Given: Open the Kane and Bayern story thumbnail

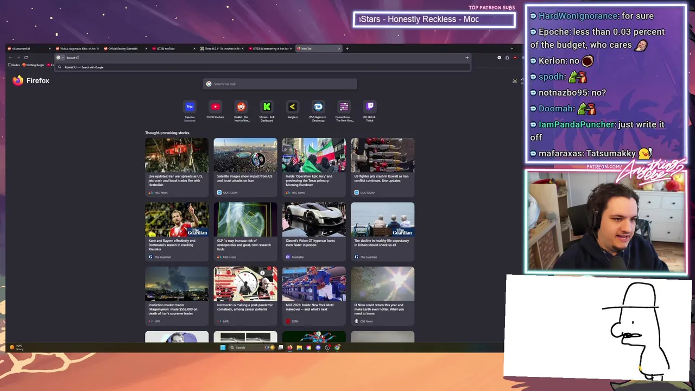Looking at the screenshot, I should tap(176, 219).
